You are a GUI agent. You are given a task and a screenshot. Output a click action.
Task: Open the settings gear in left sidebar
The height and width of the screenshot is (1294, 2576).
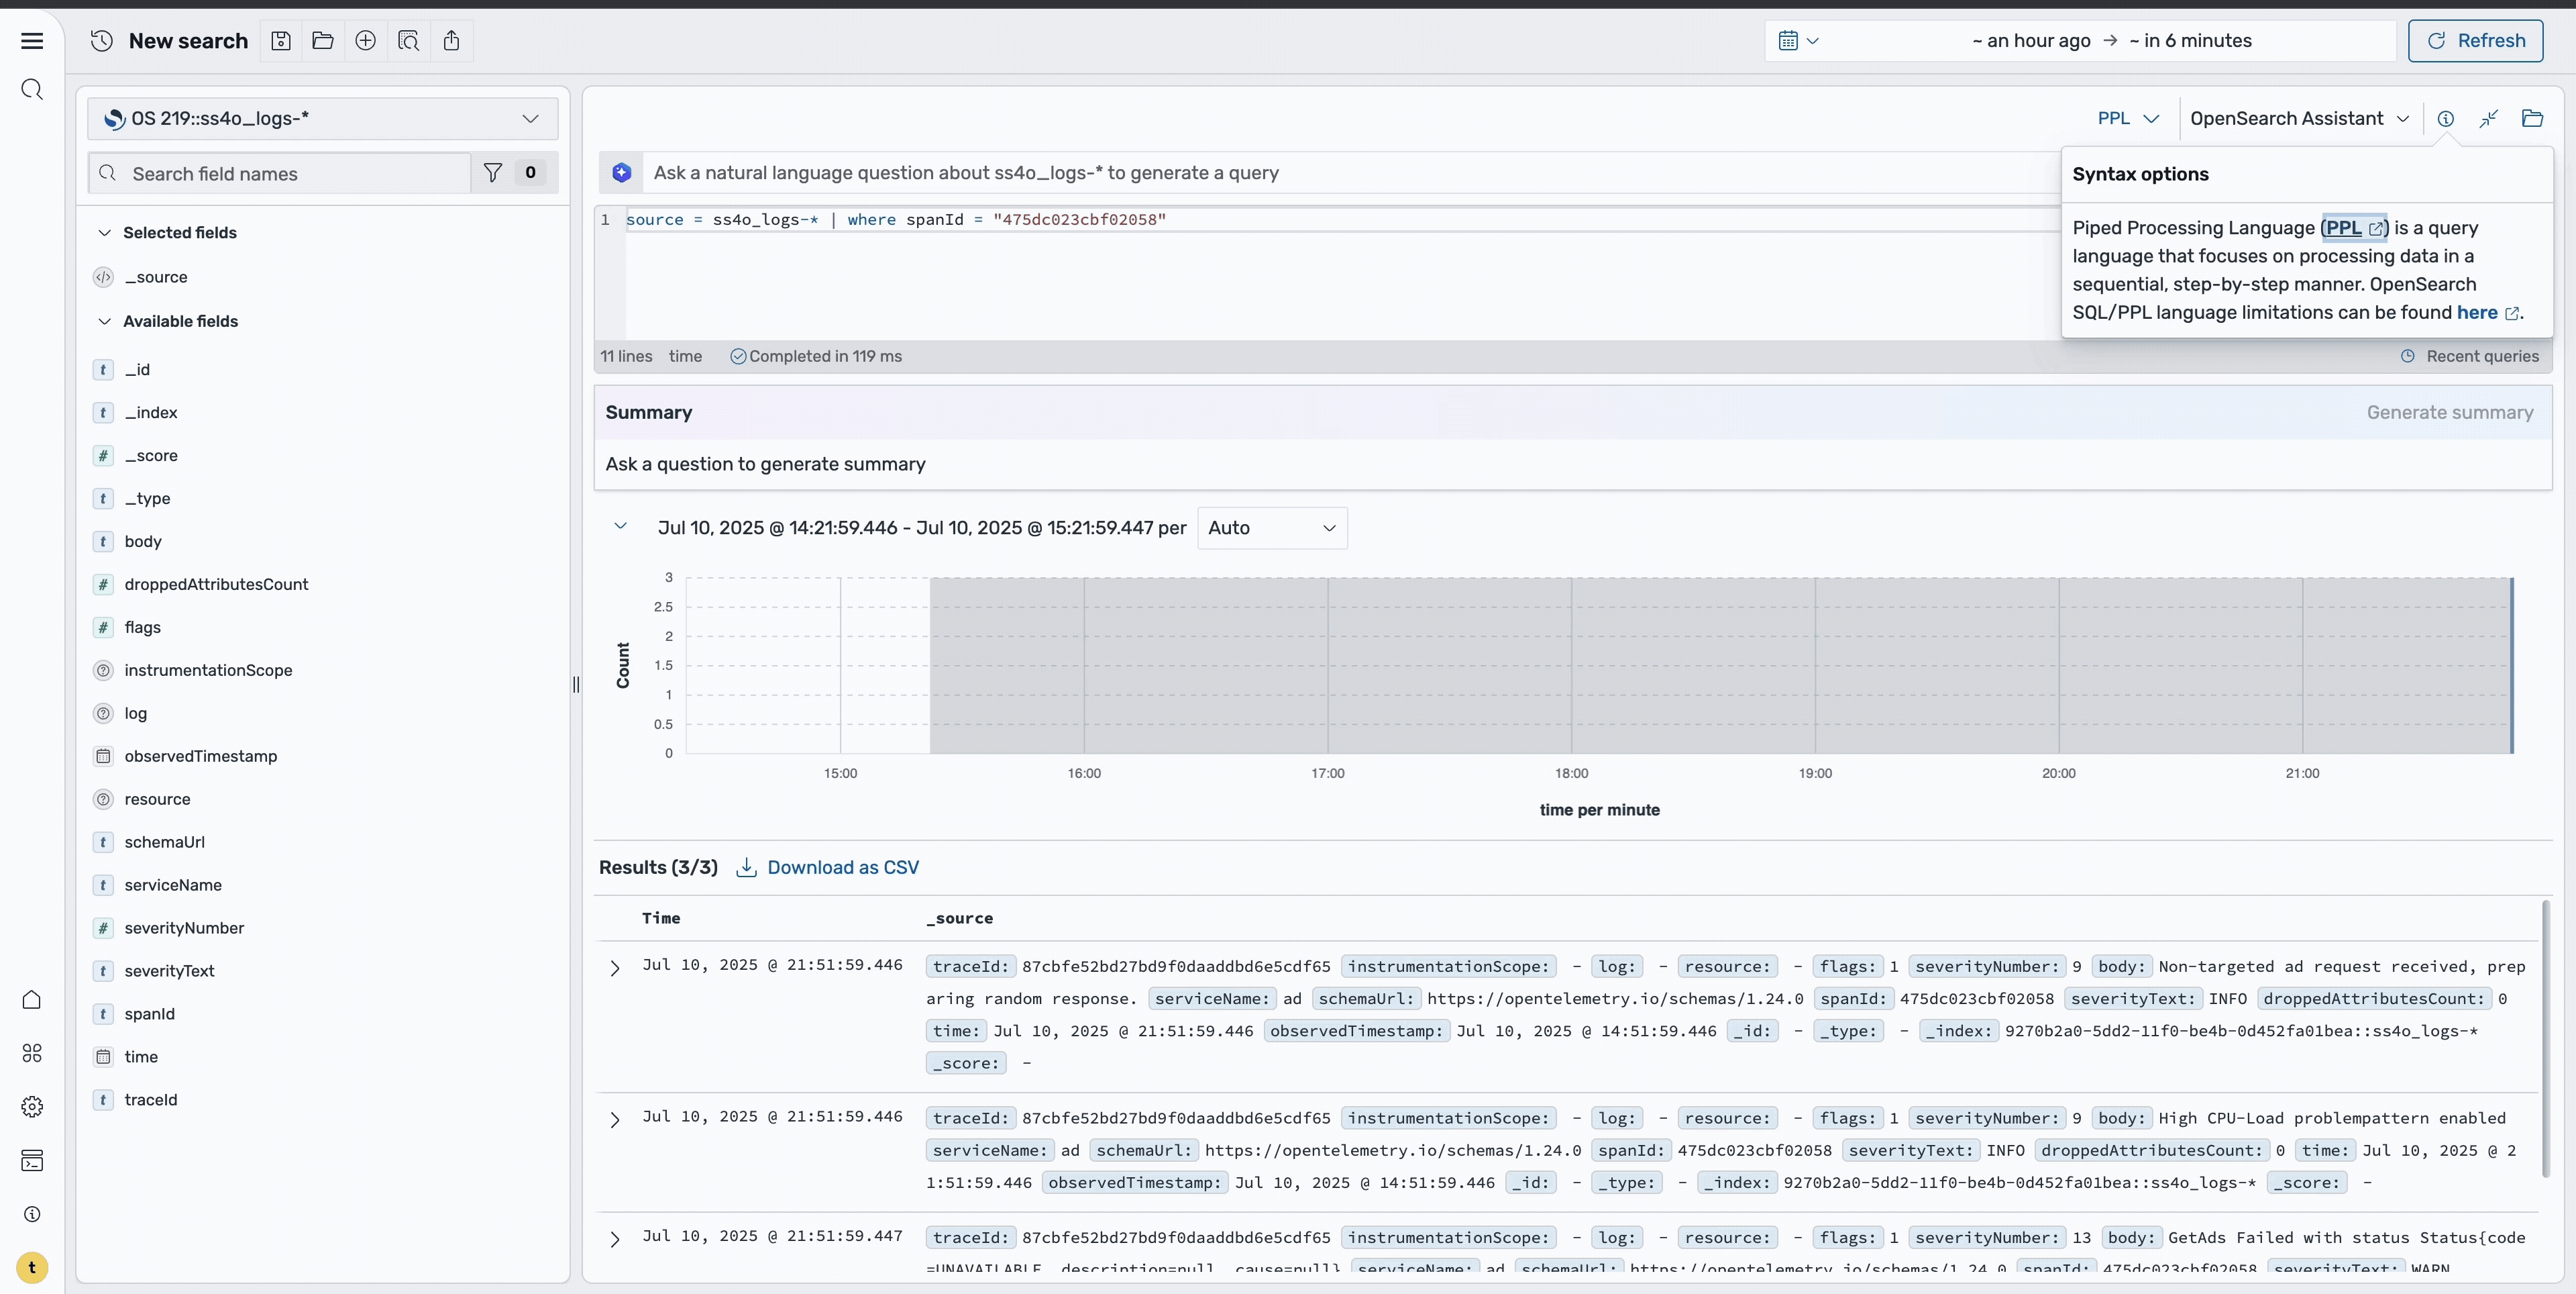tap(32, 1107)
